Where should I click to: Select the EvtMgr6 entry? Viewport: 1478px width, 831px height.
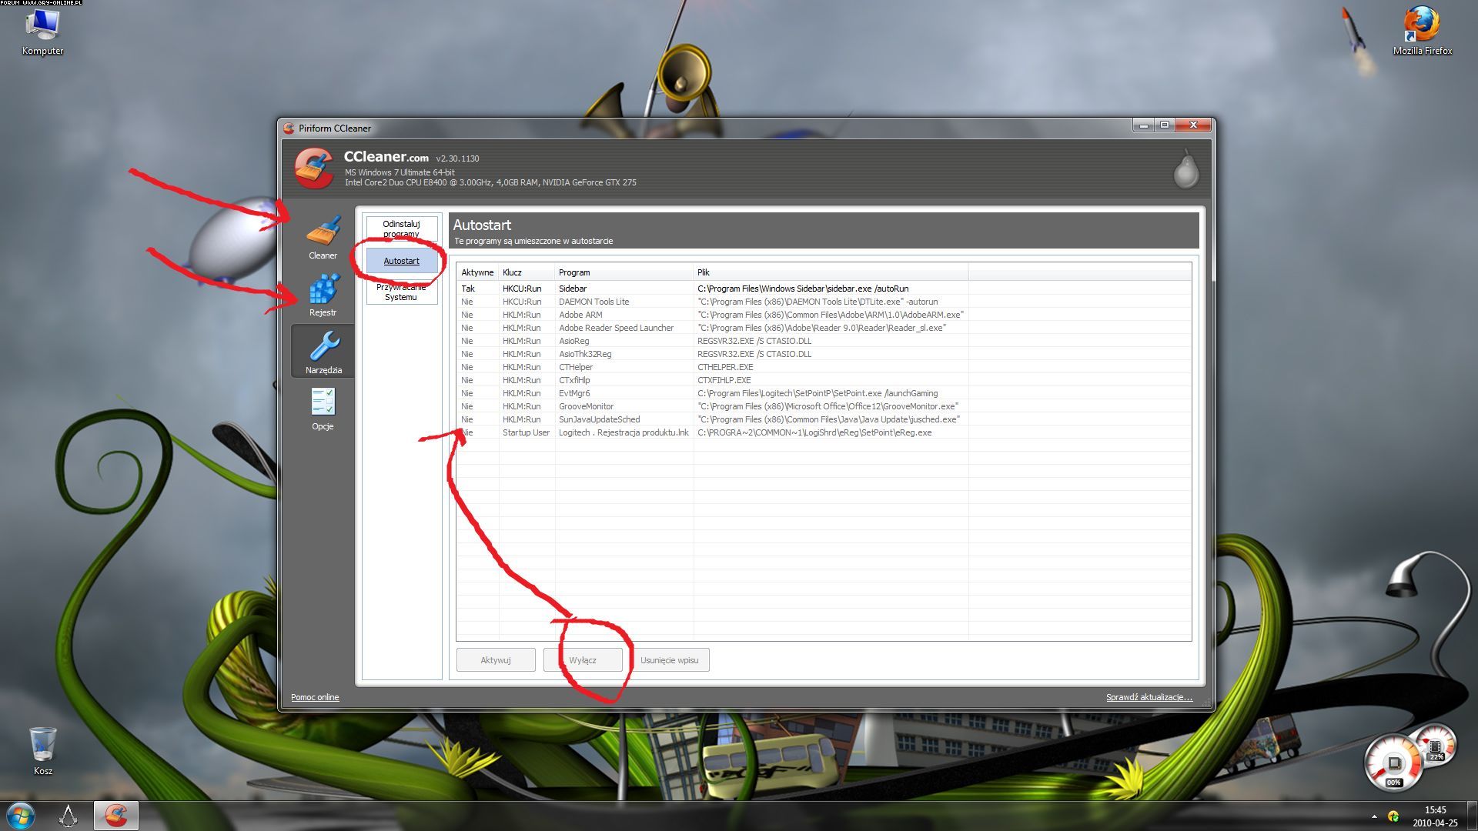pos(824,393)
